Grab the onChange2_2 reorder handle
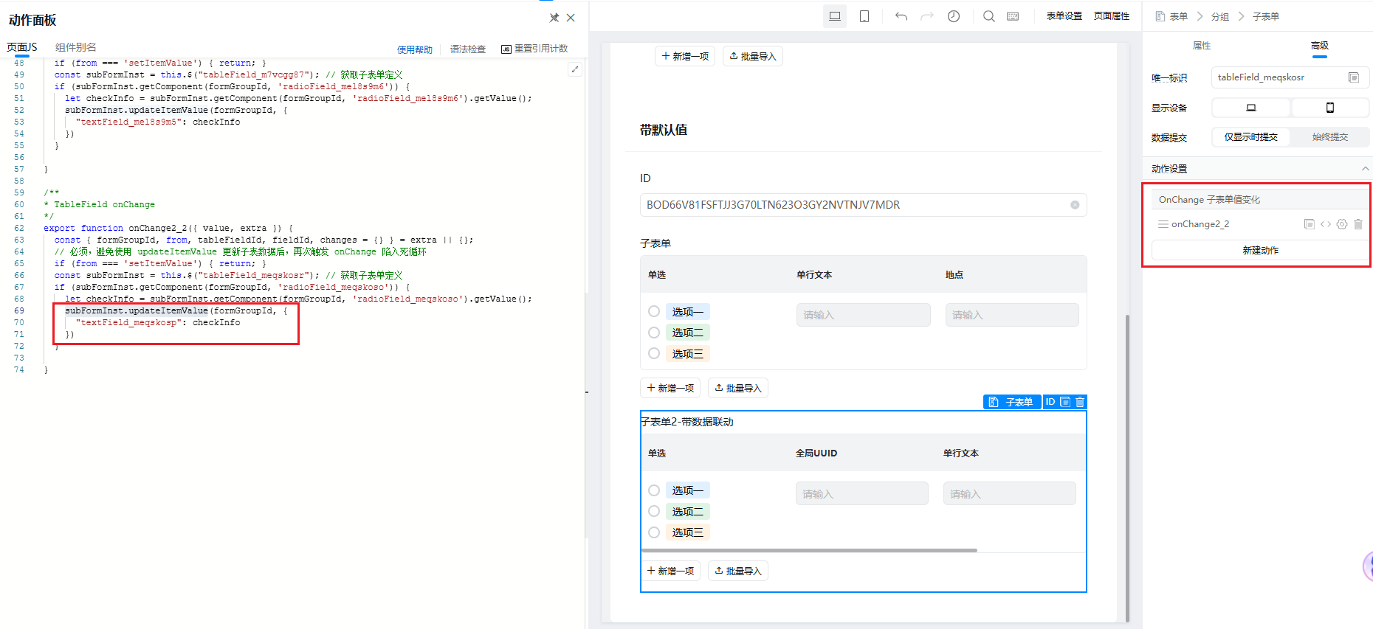This screenshot has width=1373, height=629. click(1163, 224)
